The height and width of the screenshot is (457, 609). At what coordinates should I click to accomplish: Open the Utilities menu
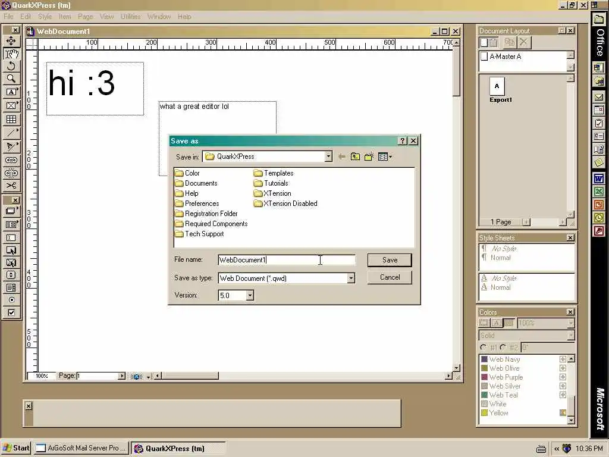pos(130,16)
